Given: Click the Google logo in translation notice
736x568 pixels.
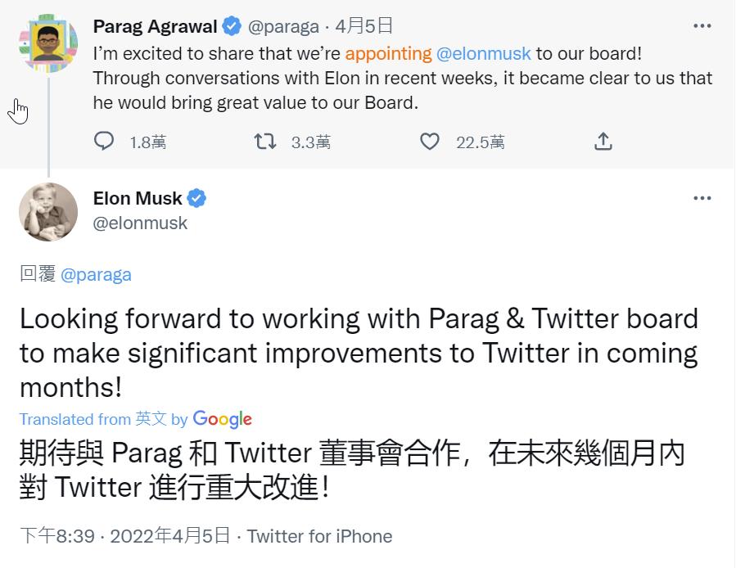Looking at the screenshot, I should [x=222, y=419].
